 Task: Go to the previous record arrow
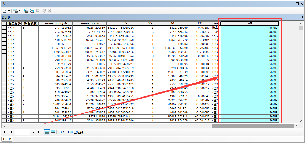(x=11, y=132)
